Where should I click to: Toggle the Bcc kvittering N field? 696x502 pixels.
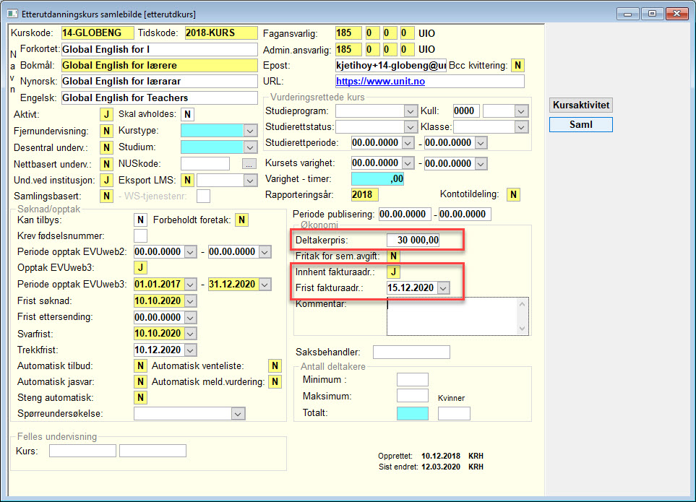coord(517,66)
